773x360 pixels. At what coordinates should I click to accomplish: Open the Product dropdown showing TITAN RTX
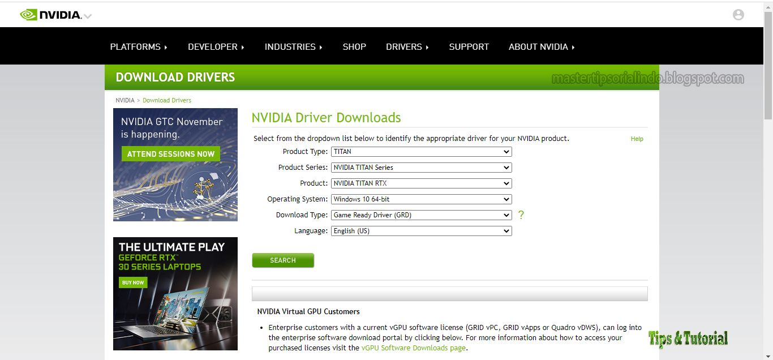pos(422,183)
